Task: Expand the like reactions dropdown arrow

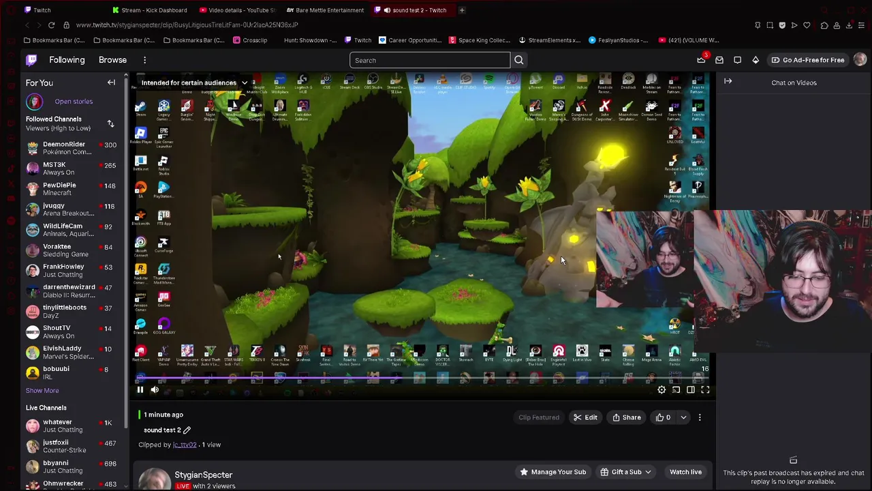Action: click(x=683, y=417)
